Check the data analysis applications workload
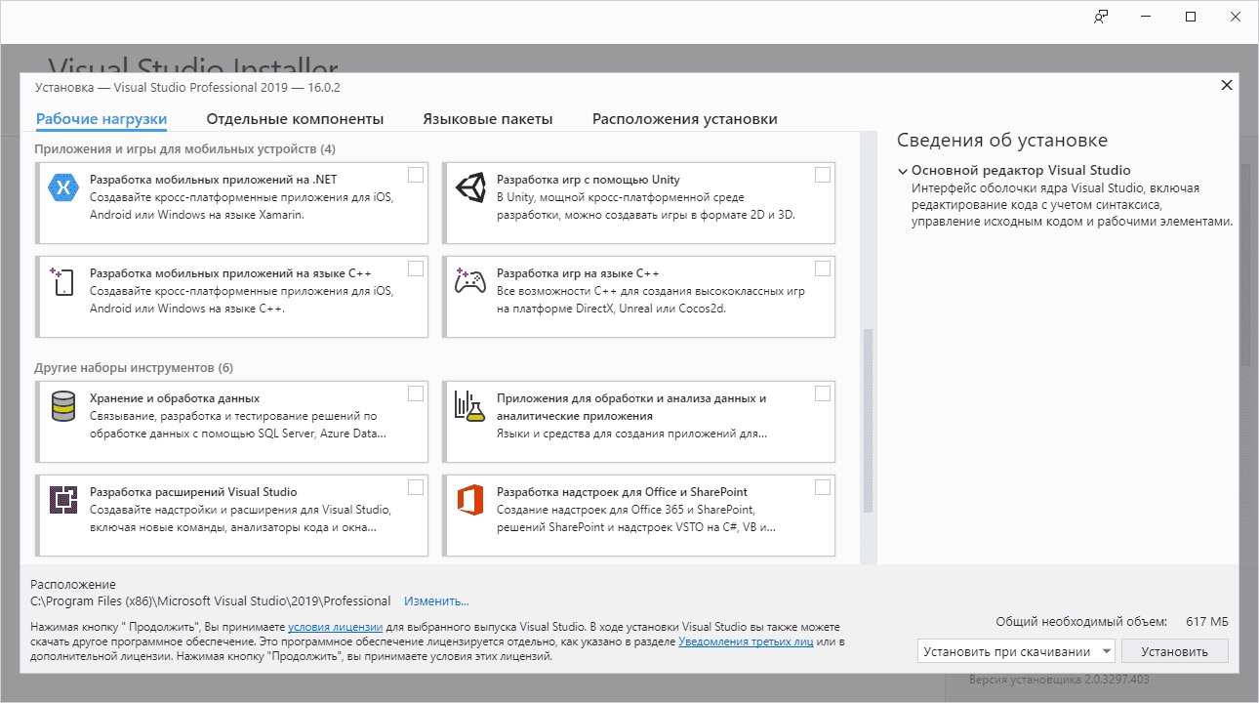Image resolution: width=1259 pixels, height=703 pixels. pos(823,393)
